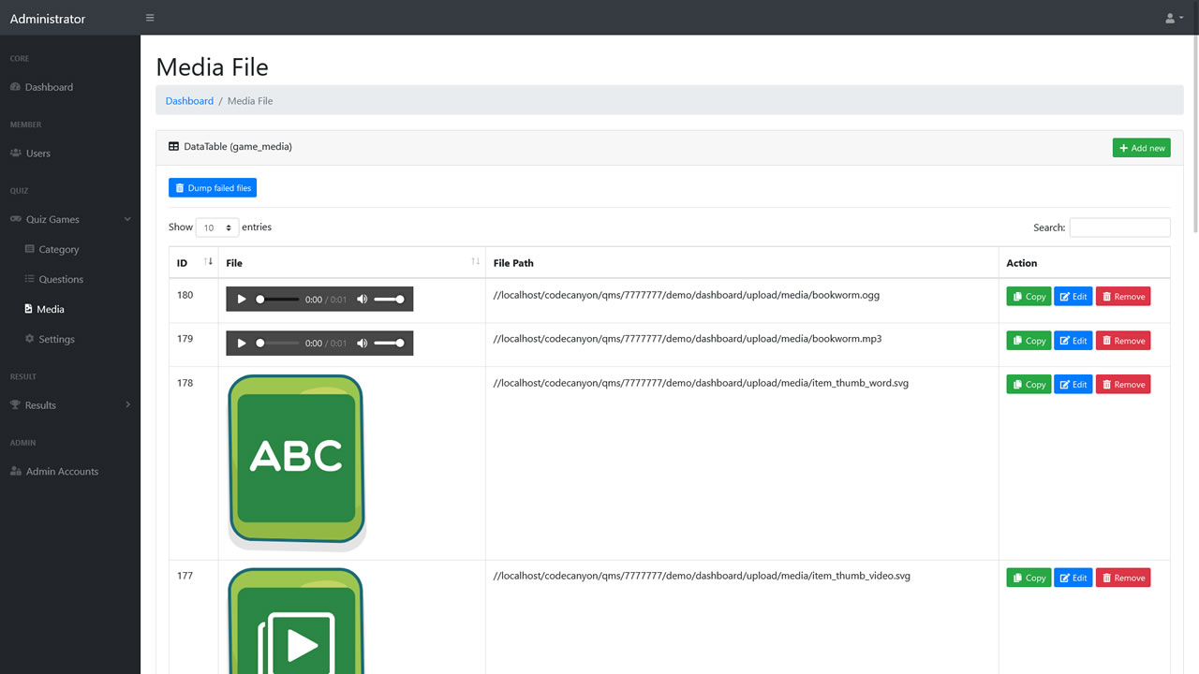
Task: Play the bookworm.ogg audio file
Action: [242, 300]
